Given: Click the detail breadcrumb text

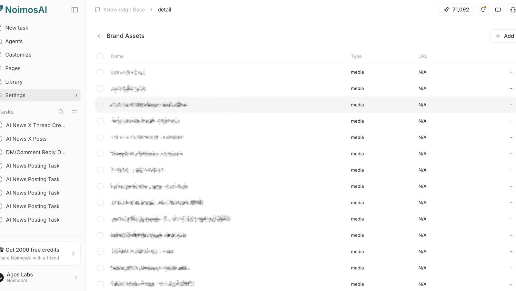Looking at the screenshot, I should pyautogui.click(x=164, y=10).
